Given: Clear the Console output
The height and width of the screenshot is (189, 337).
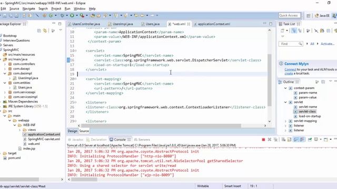Looking at the screenshot, I should point(283,140).
